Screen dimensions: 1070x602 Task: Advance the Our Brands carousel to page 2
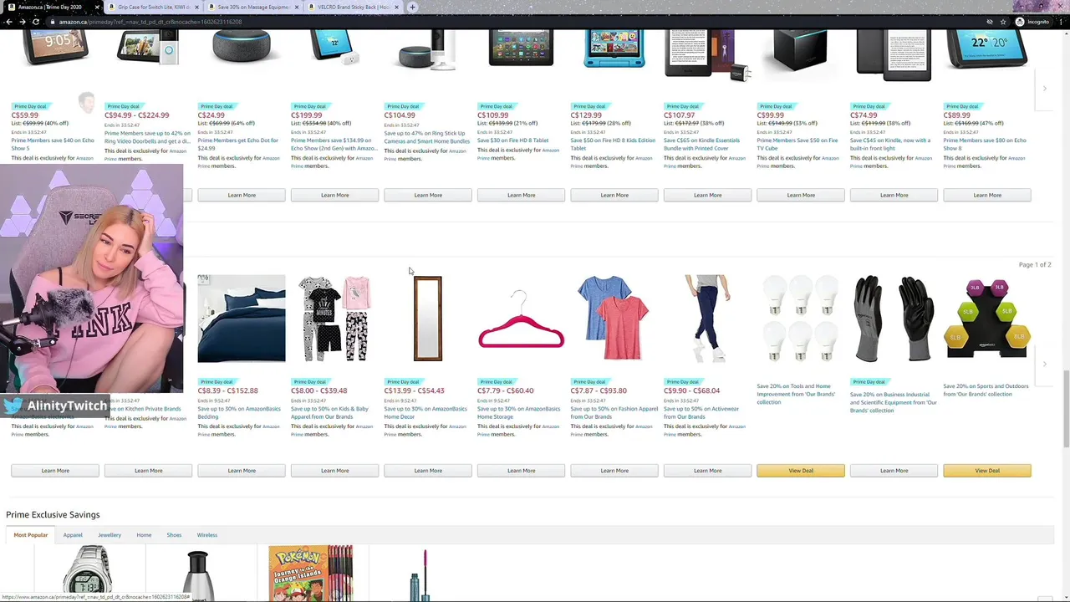click(1044, 365)
